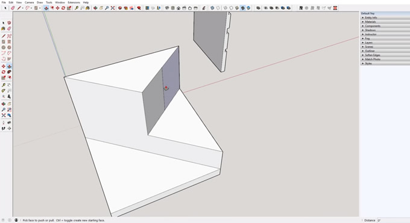410x223 pixels.
Task: Switch to Wireframe face style
Action: [x=225, y=8]
